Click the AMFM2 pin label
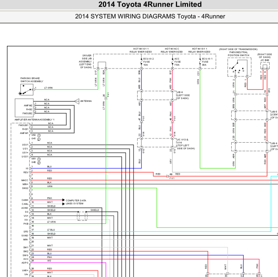278x277 pixels. pyautogui.click(x=28, y=106)
